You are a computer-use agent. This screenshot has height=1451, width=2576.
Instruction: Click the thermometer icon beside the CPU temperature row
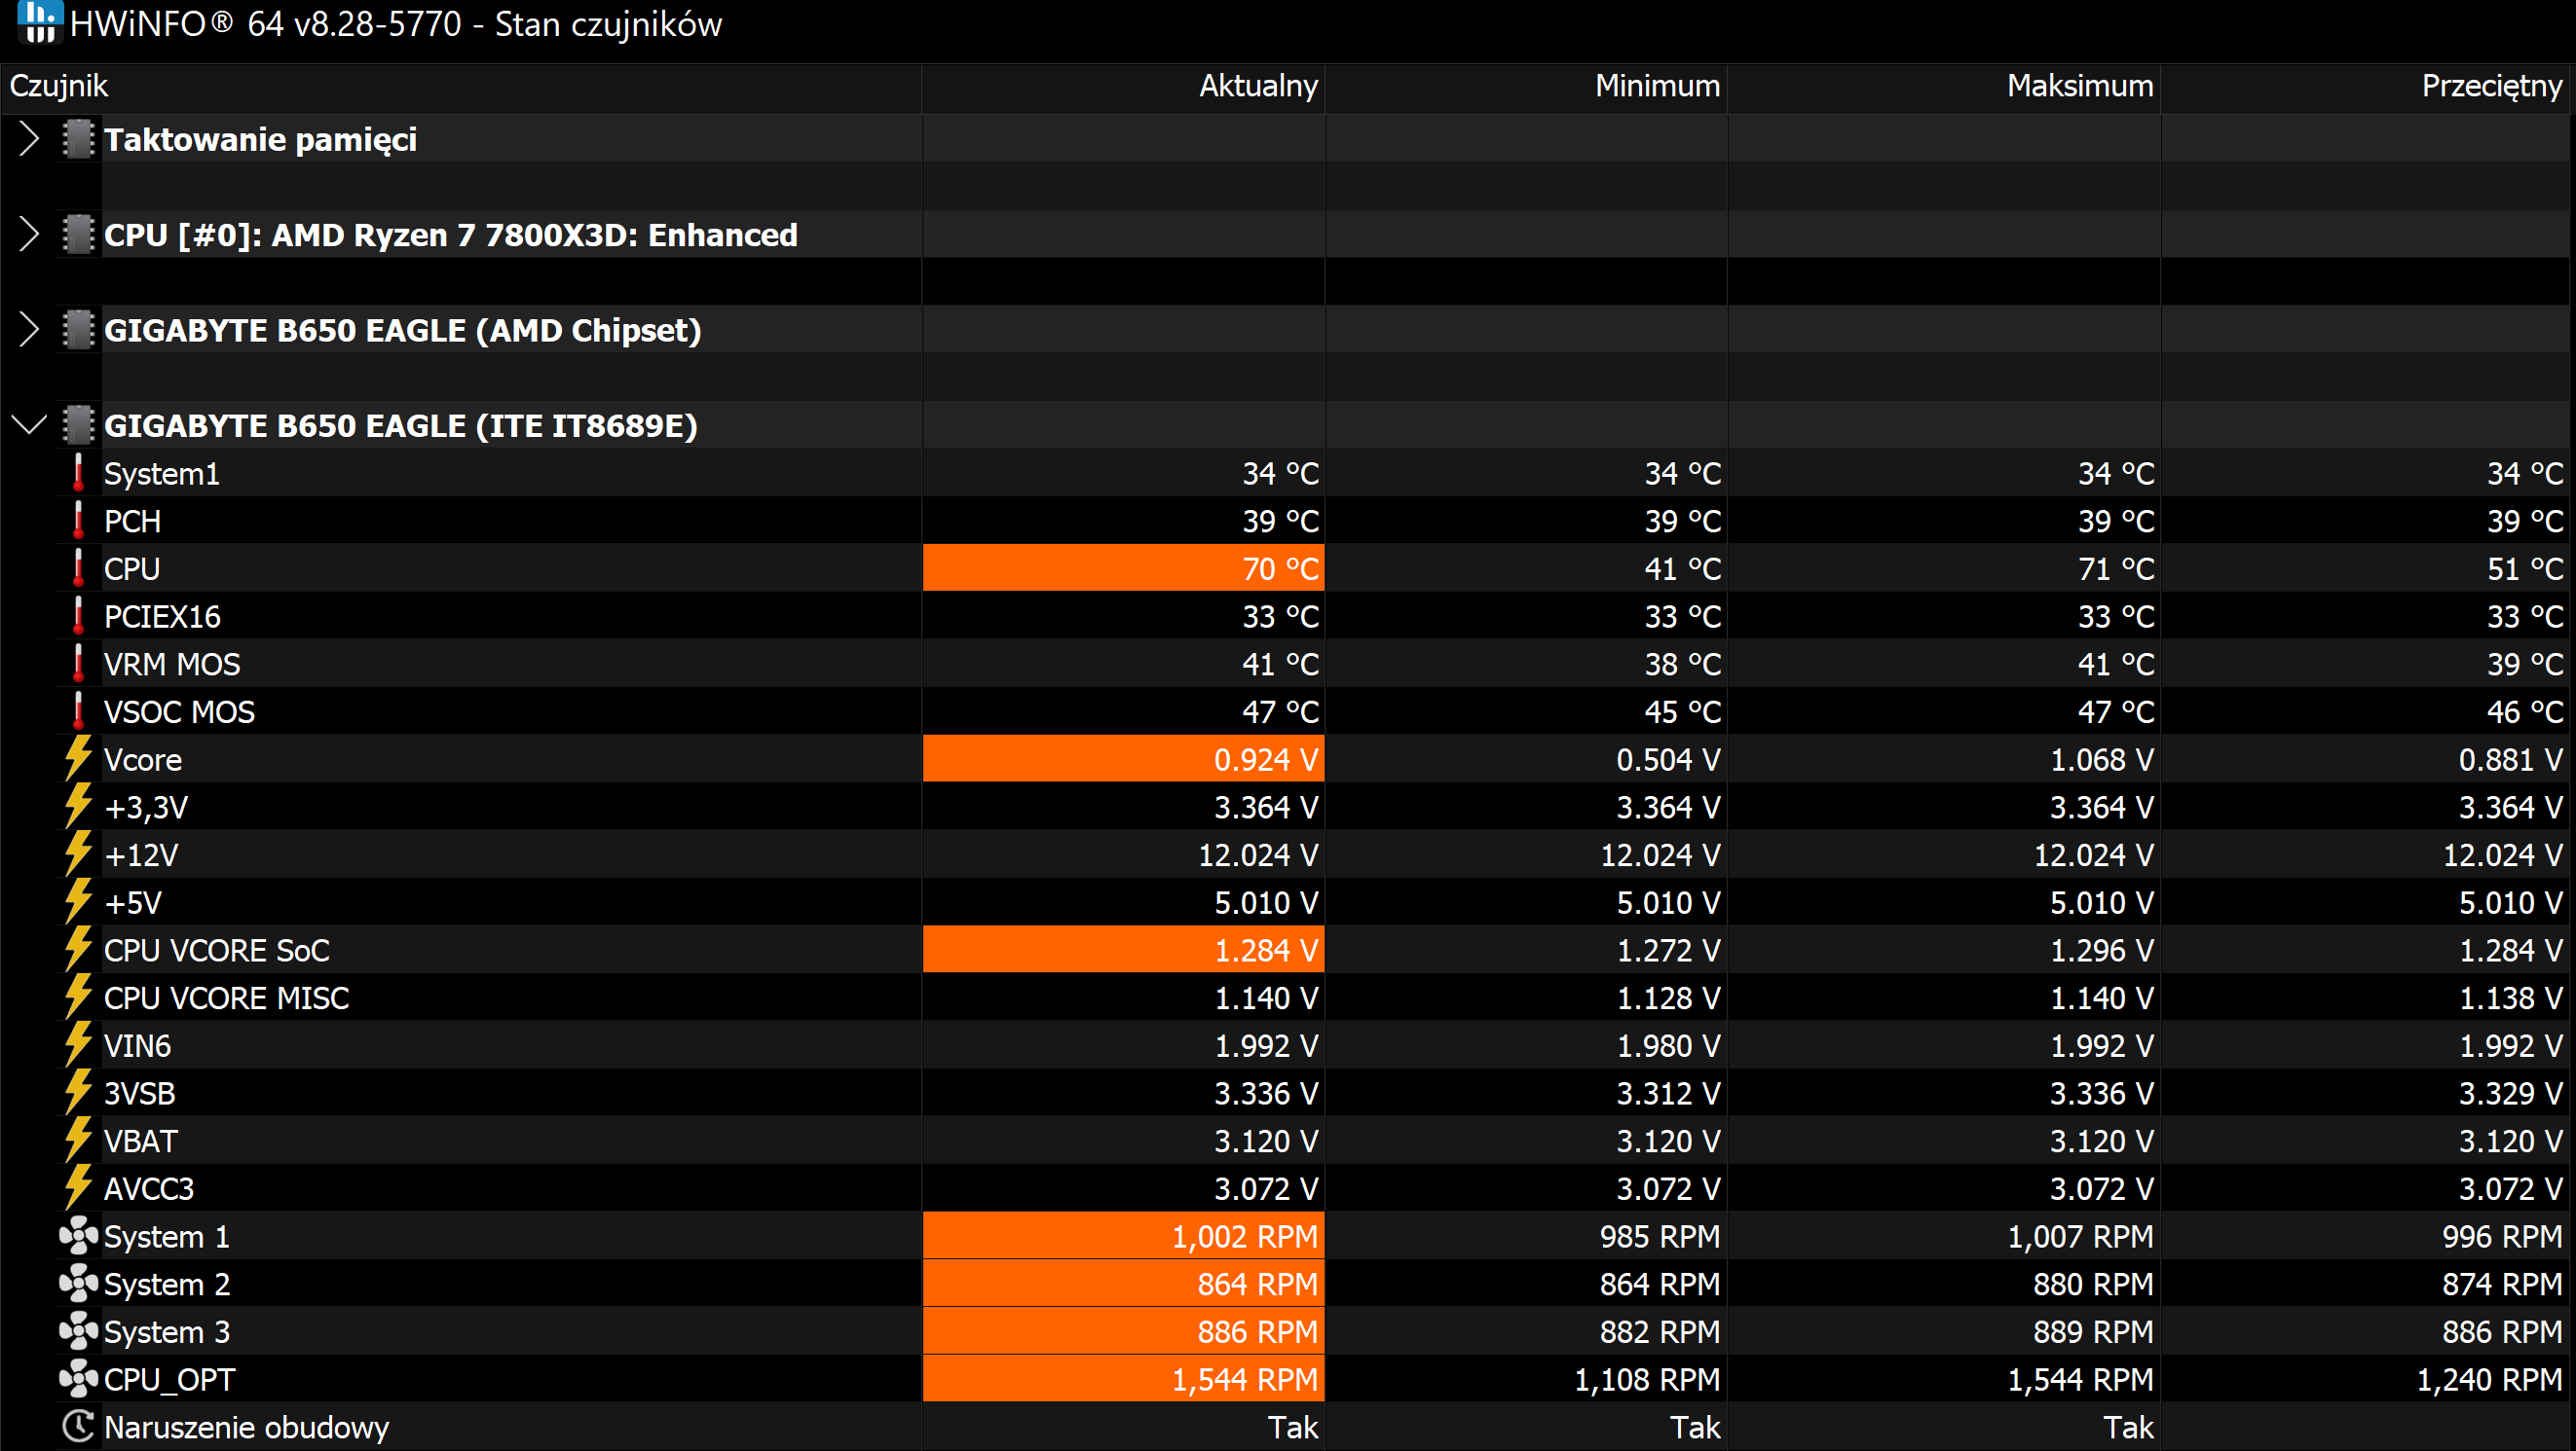78,567
